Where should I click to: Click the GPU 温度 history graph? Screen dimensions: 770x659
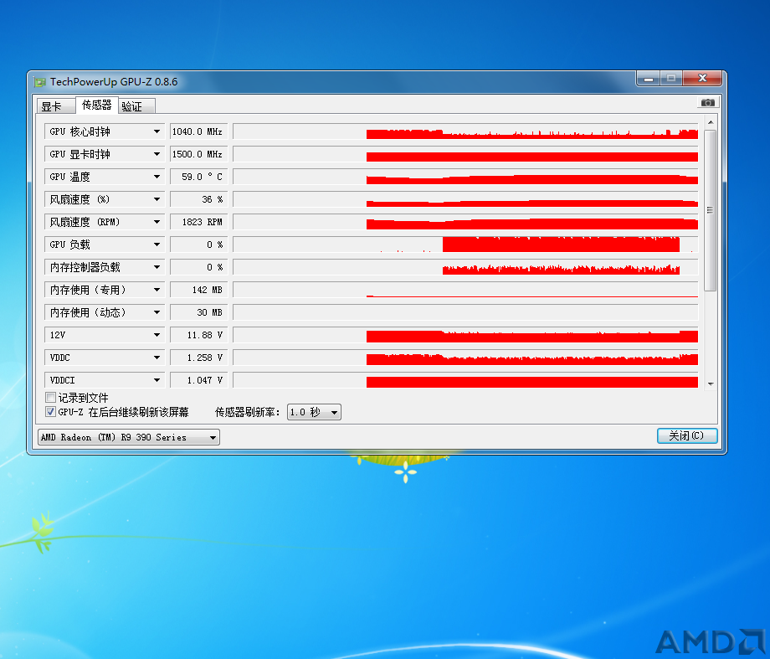coord(465,177)
